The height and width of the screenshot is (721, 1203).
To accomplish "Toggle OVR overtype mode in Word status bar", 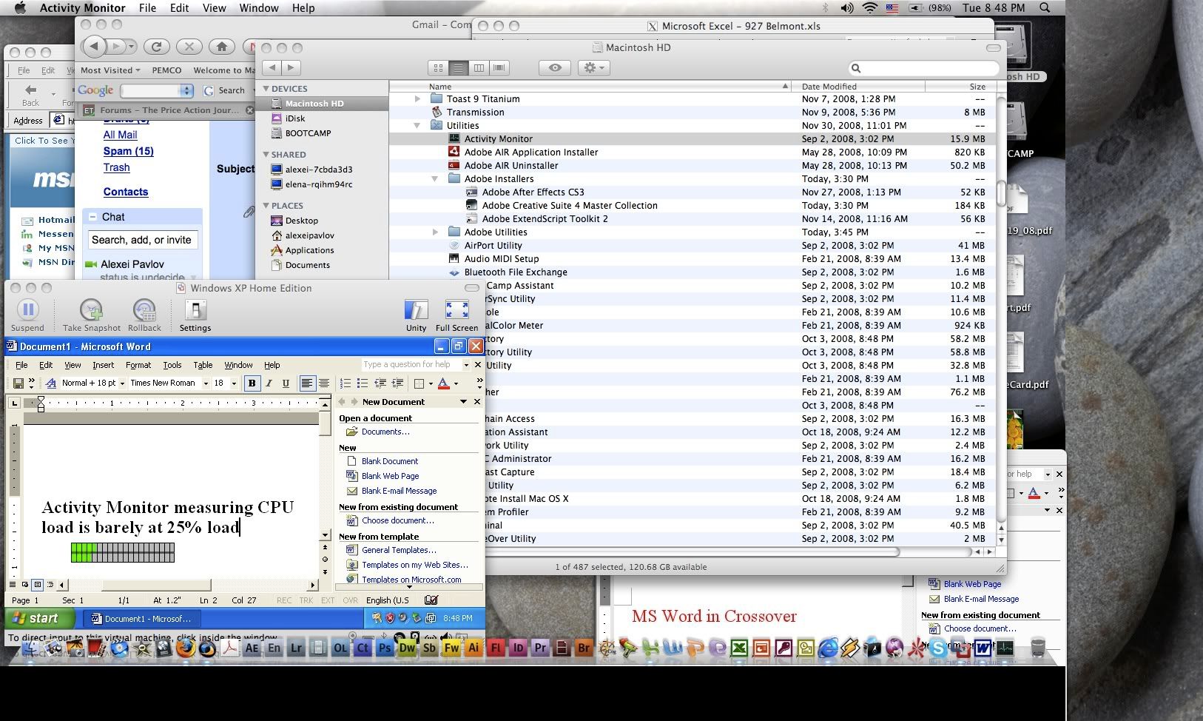I will point(351,600).
